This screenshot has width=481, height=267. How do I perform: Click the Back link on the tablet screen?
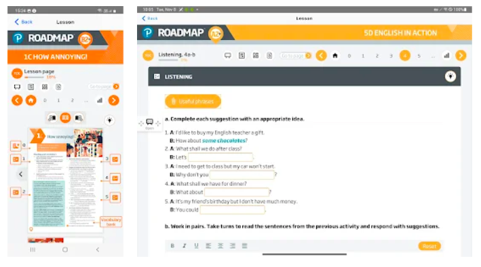coord(150,18)
